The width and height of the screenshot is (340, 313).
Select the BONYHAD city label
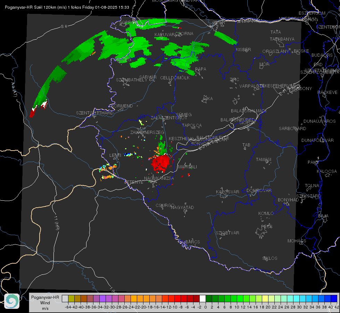click(x=288, y=200)
